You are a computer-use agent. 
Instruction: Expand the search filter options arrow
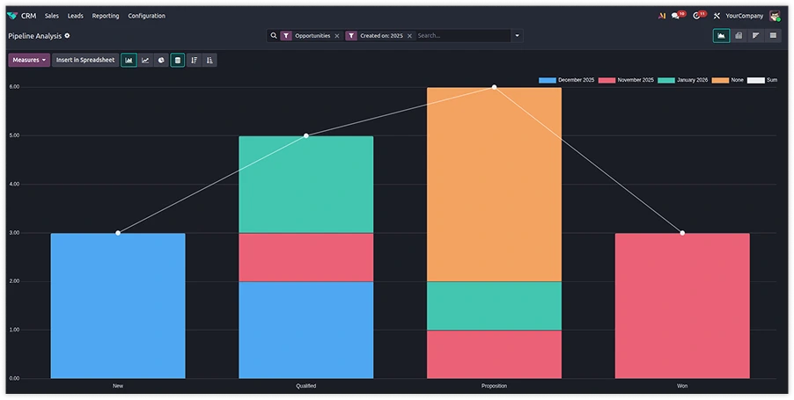[517, 36]
